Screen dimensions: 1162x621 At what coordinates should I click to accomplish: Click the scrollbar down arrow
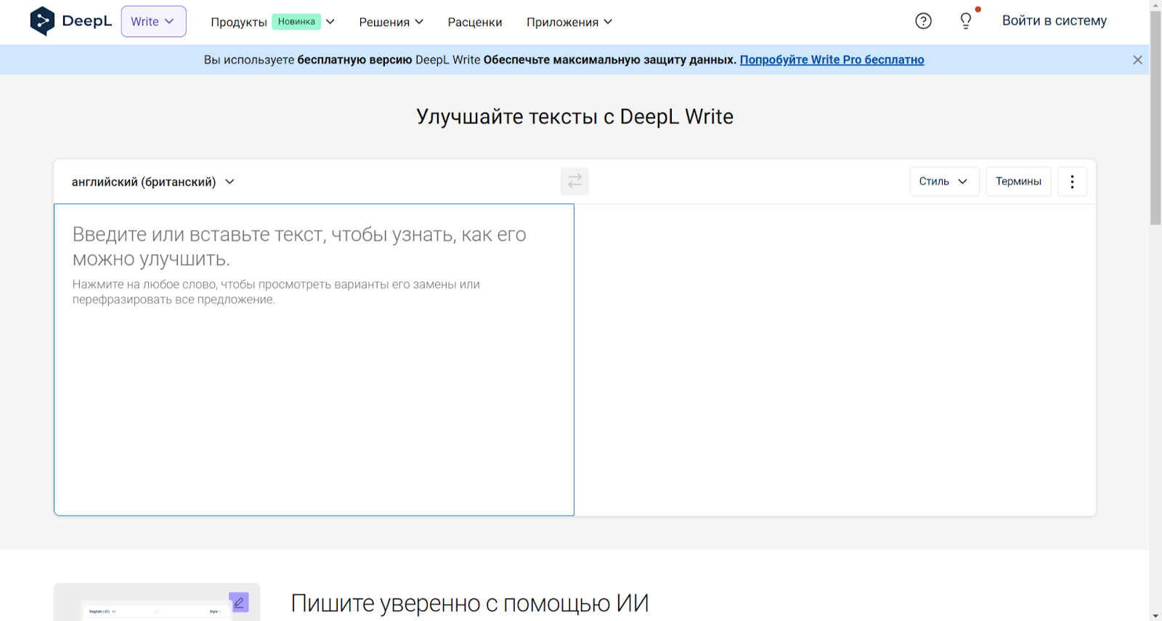[1155, 616]
